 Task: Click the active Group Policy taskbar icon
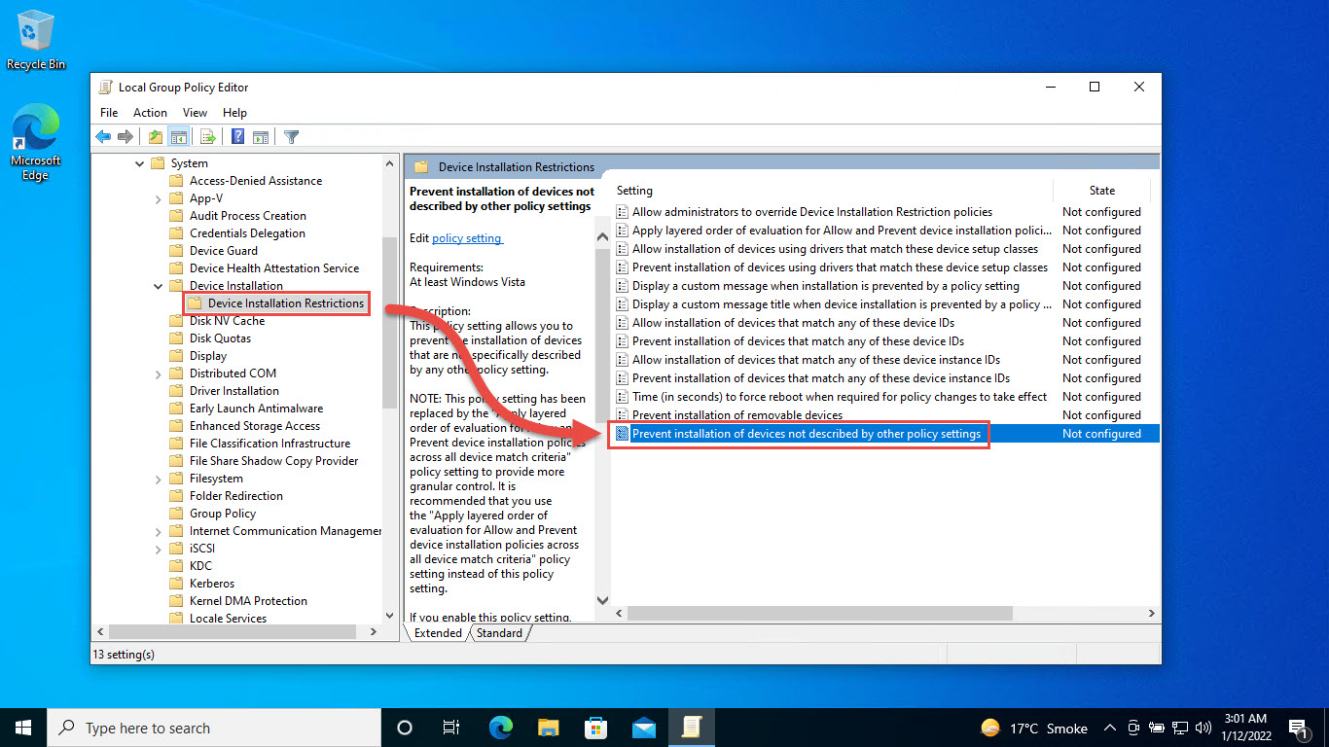click(x=692, y=728)
